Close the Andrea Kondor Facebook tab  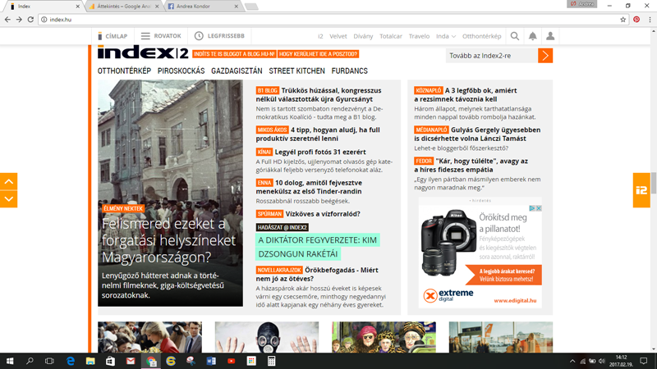[236, 7]
